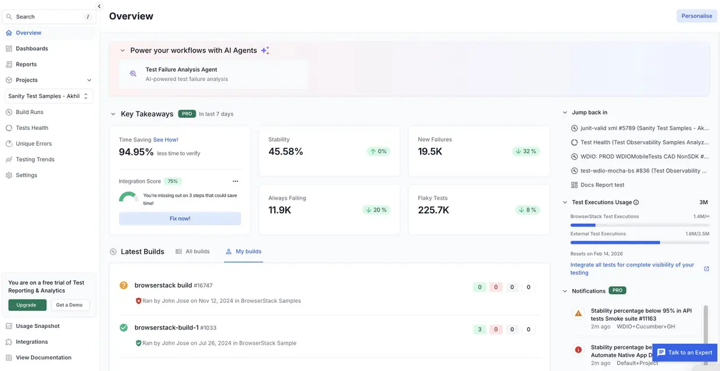
Task: Open the Integrations panel
Action: (32, 342)
